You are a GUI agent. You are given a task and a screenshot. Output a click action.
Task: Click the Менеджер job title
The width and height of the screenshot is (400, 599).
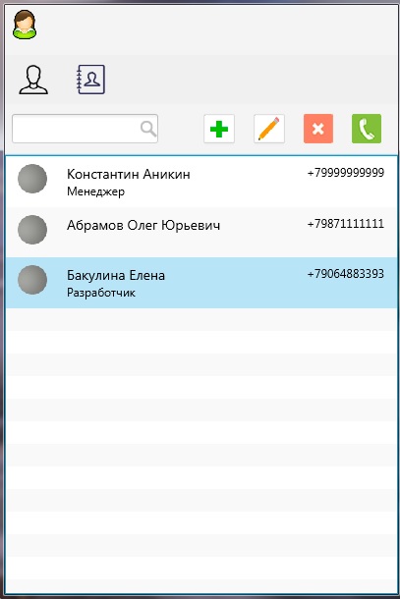pyautogui.click(x=96, y=191)
